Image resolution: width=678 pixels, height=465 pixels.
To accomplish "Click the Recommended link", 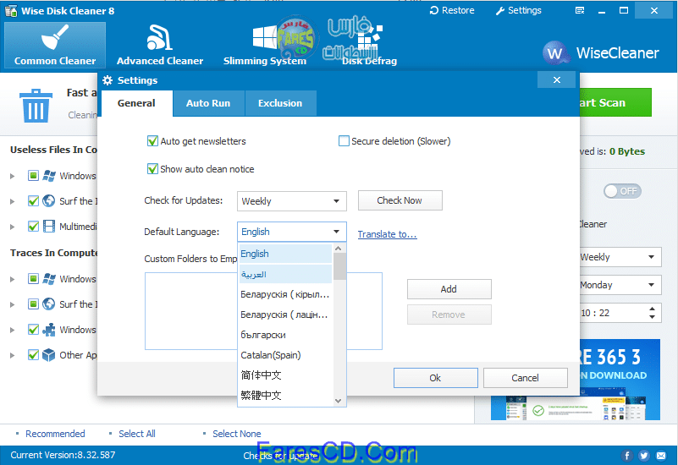I will pyautogui.click(x=55, y=434).
